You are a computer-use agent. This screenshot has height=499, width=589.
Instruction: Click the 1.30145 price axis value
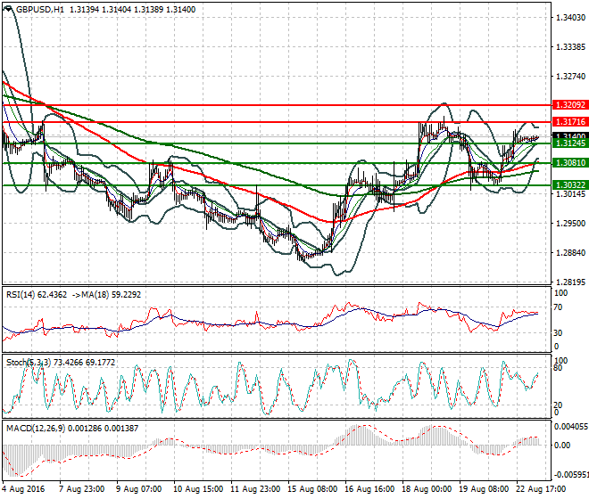tap(570, 193)
